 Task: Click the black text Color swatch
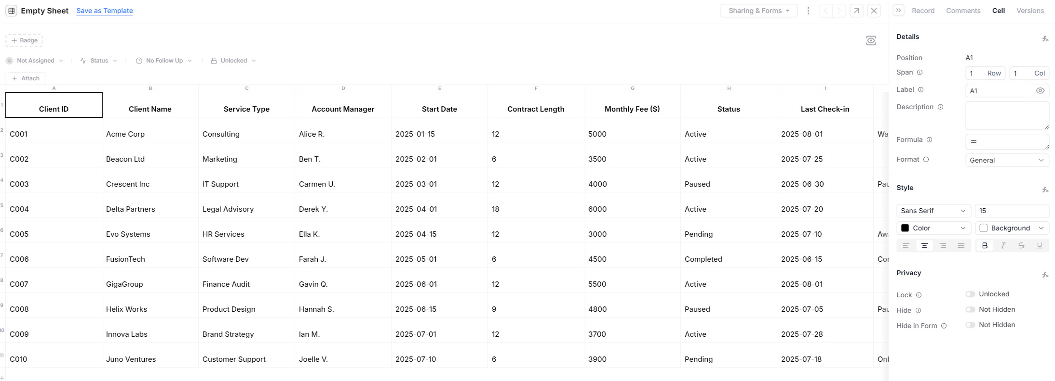pyautogui.click(x=905, y=228)
